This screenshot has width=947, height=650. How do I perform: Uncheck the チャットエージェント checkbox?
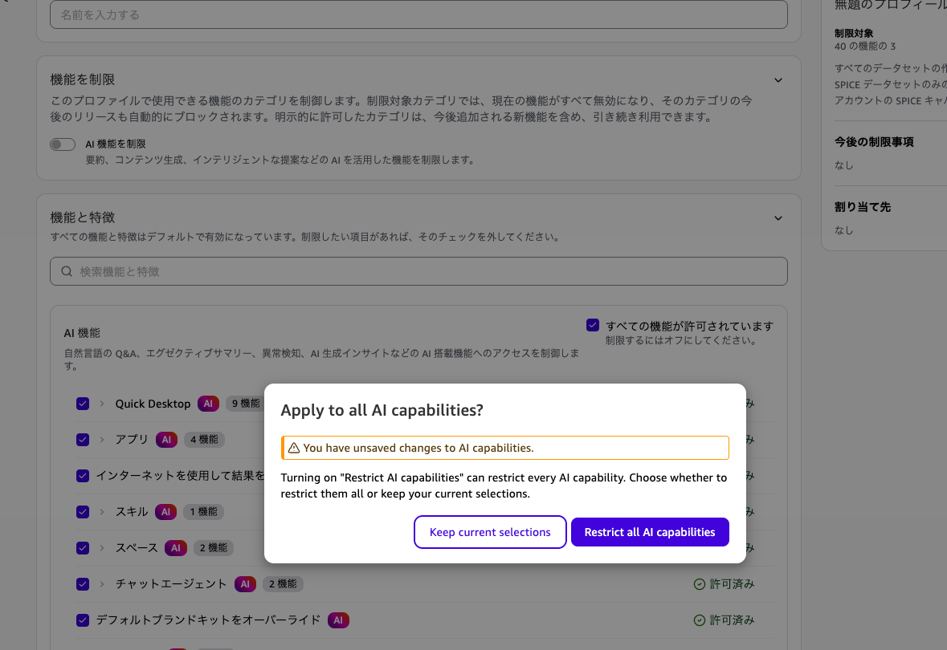point(83,584)
